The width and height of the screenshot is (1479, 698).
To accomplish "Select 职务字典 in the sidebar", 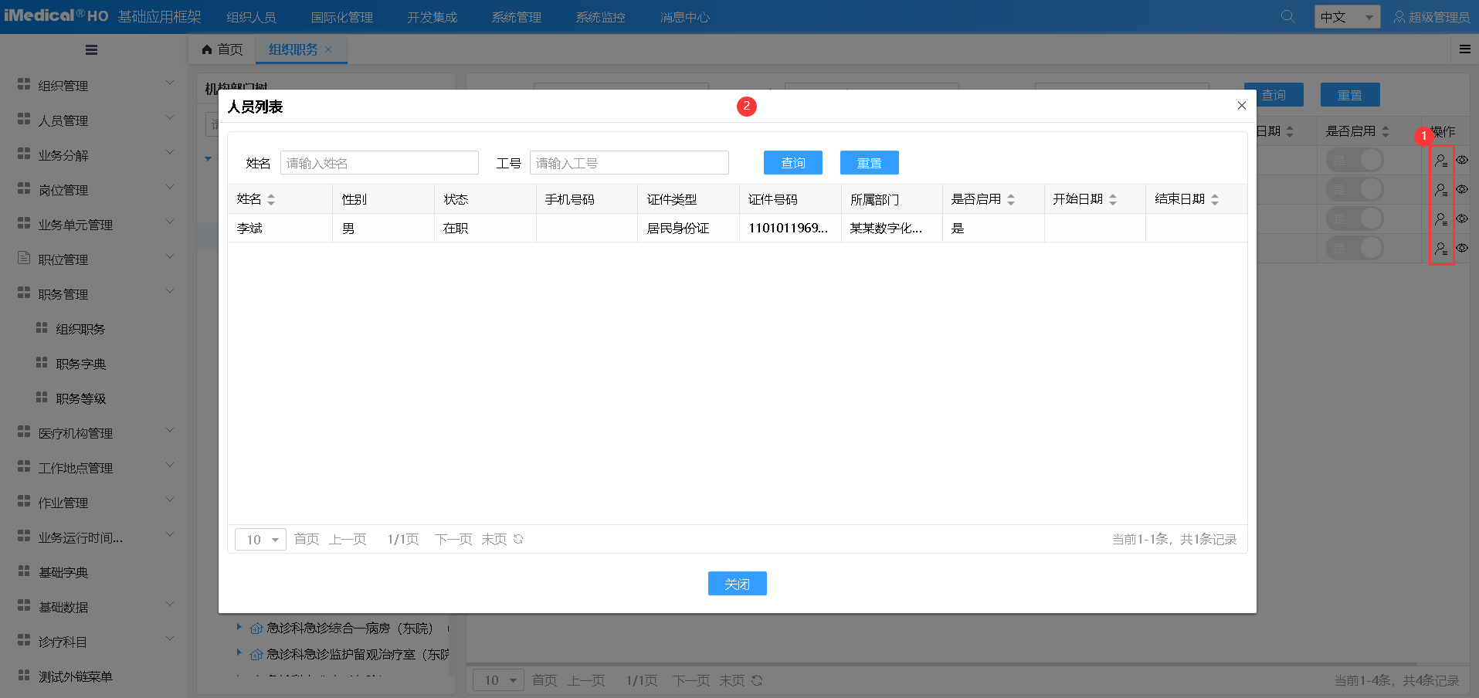I will (80, 364).
